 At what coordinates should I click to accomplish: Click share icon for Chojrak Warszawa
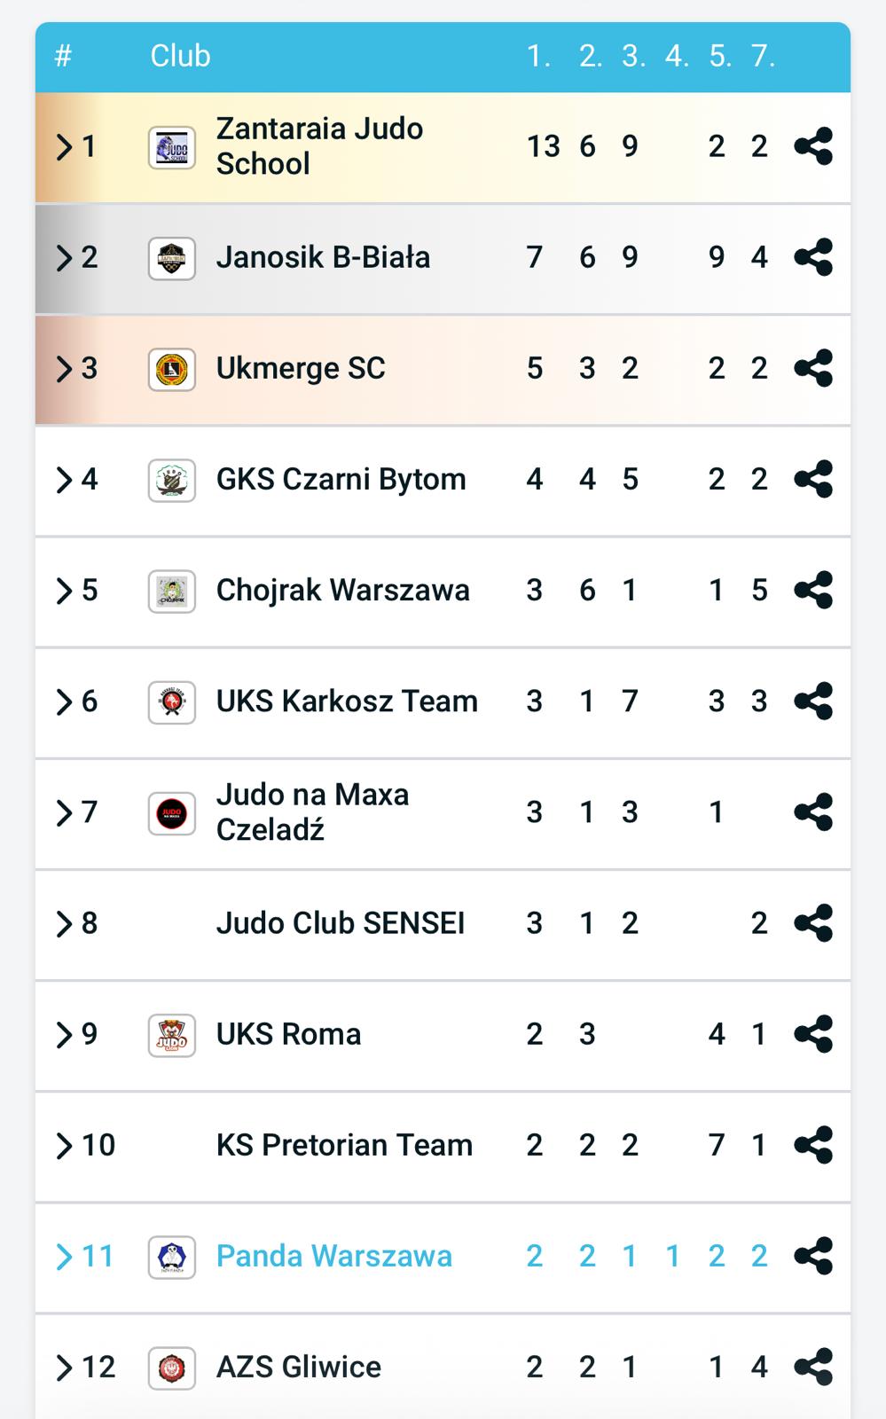(x=813, y=591)
